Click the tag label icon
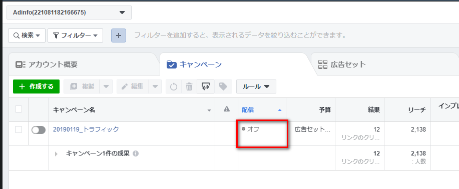 [x=223, y=86]
